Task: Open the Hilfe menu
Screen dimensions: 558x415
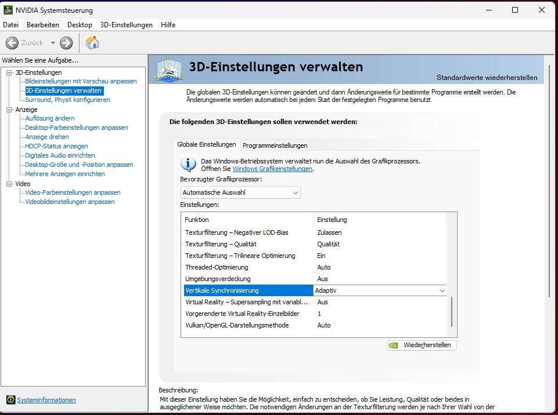Action: [168, 25]
